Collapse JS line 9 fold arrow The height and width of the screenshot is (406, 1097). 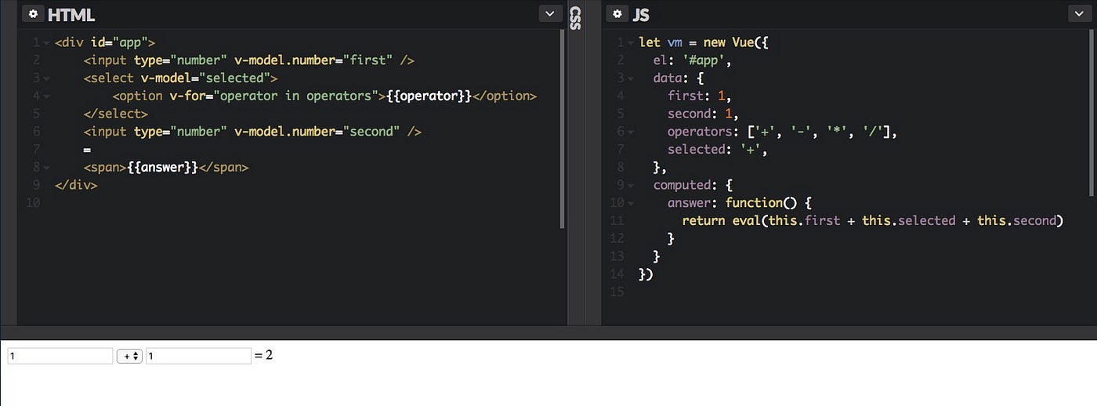pos(632,186)
